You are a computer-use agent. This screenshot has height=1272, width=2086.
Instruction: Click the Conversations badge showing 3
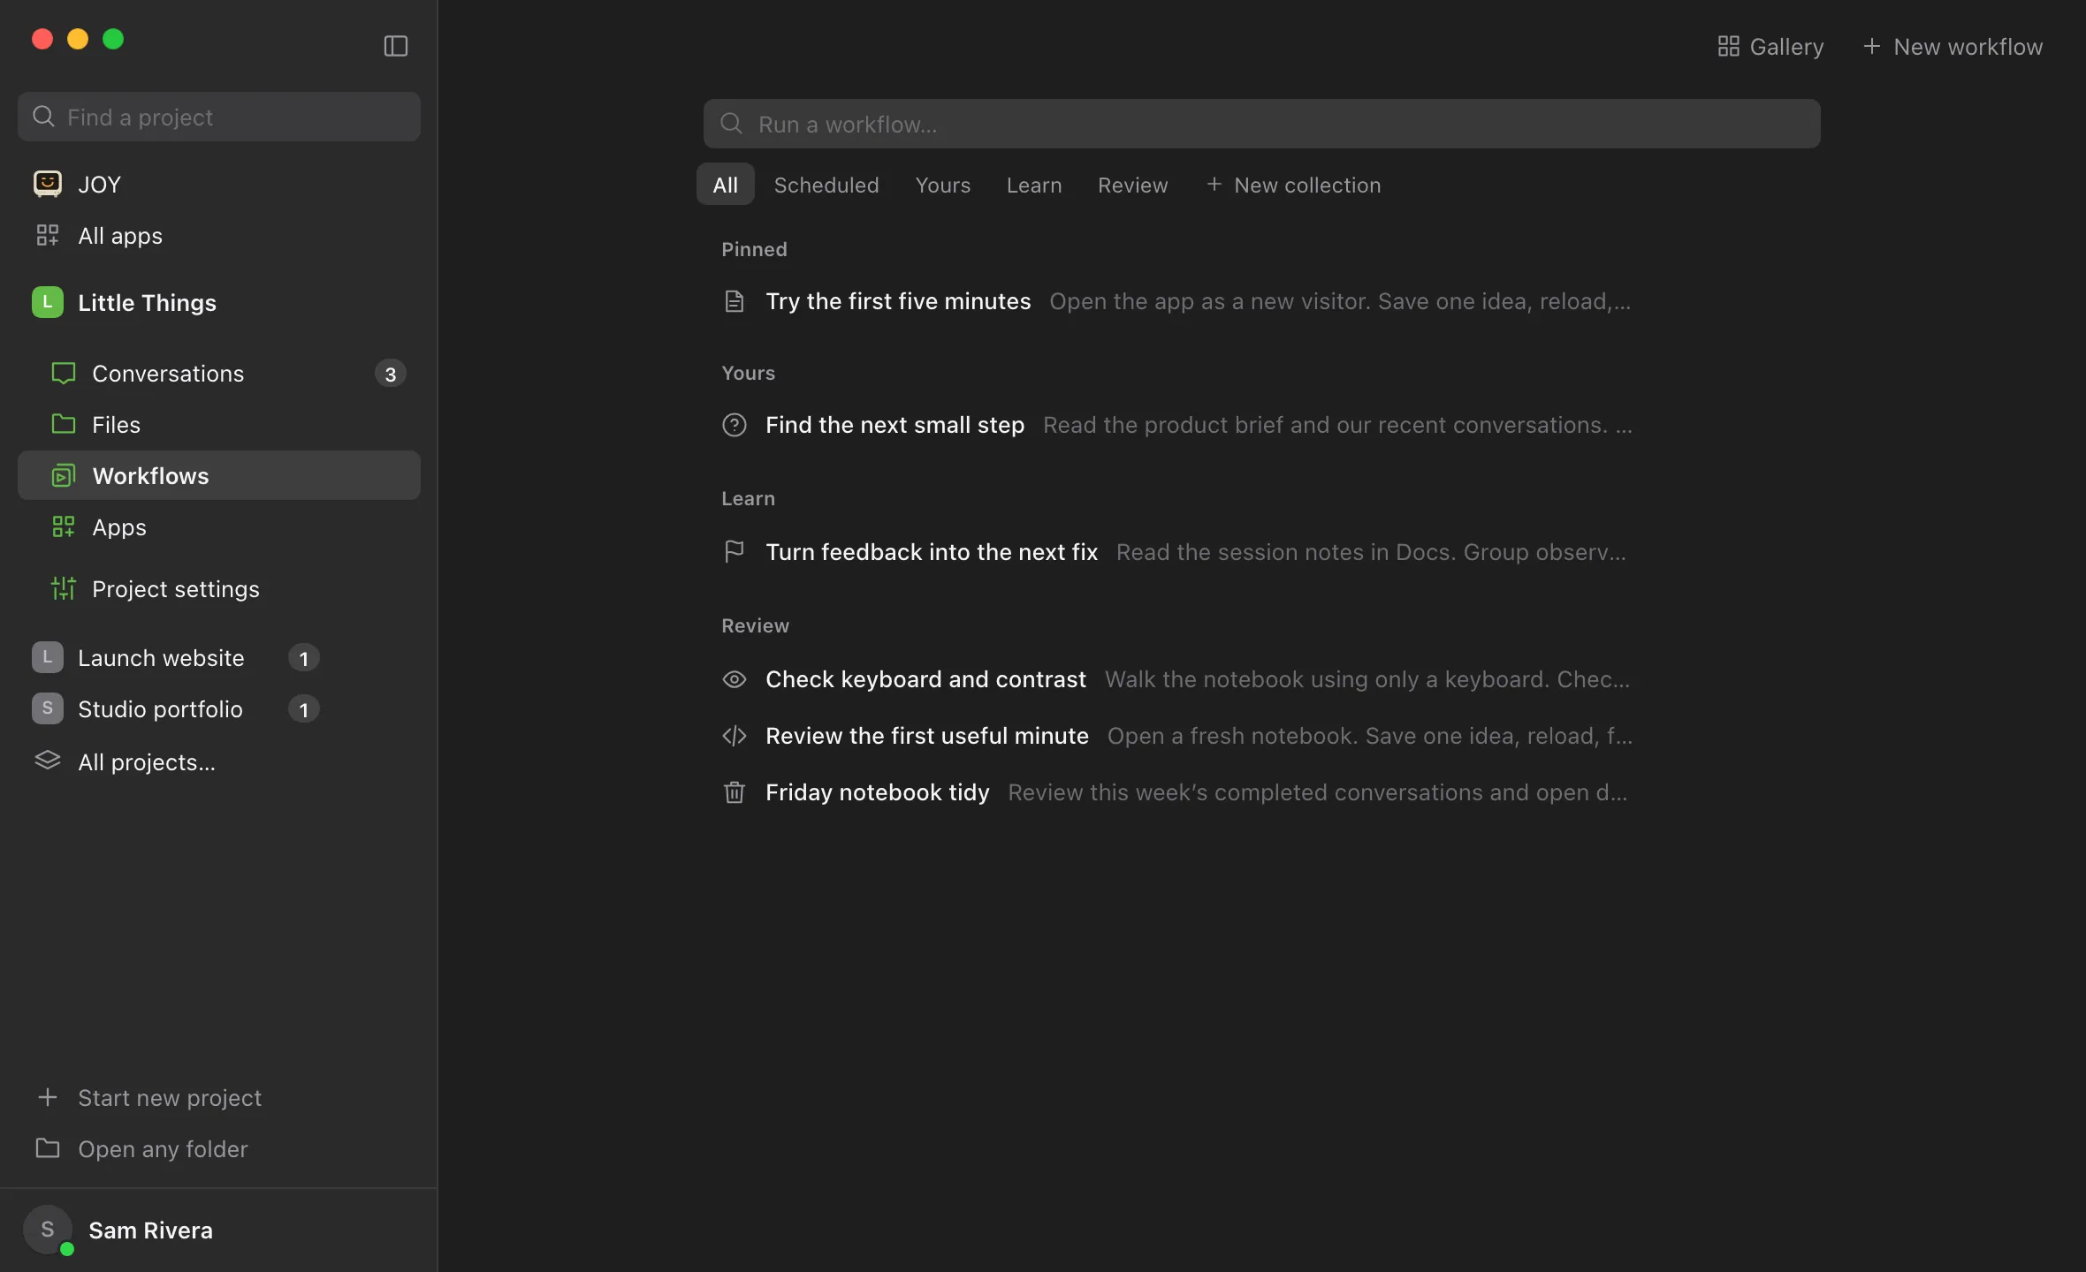pos(390,374)
